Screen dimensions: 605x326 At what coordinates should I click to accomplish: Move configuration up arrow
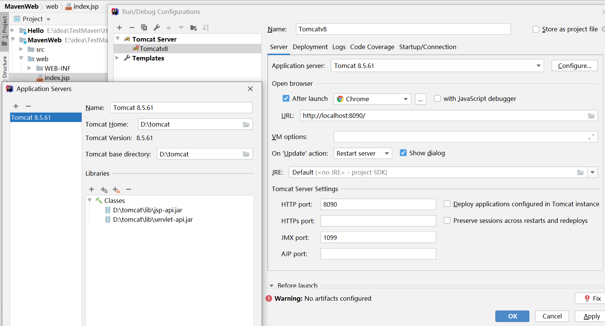point(169,28)
